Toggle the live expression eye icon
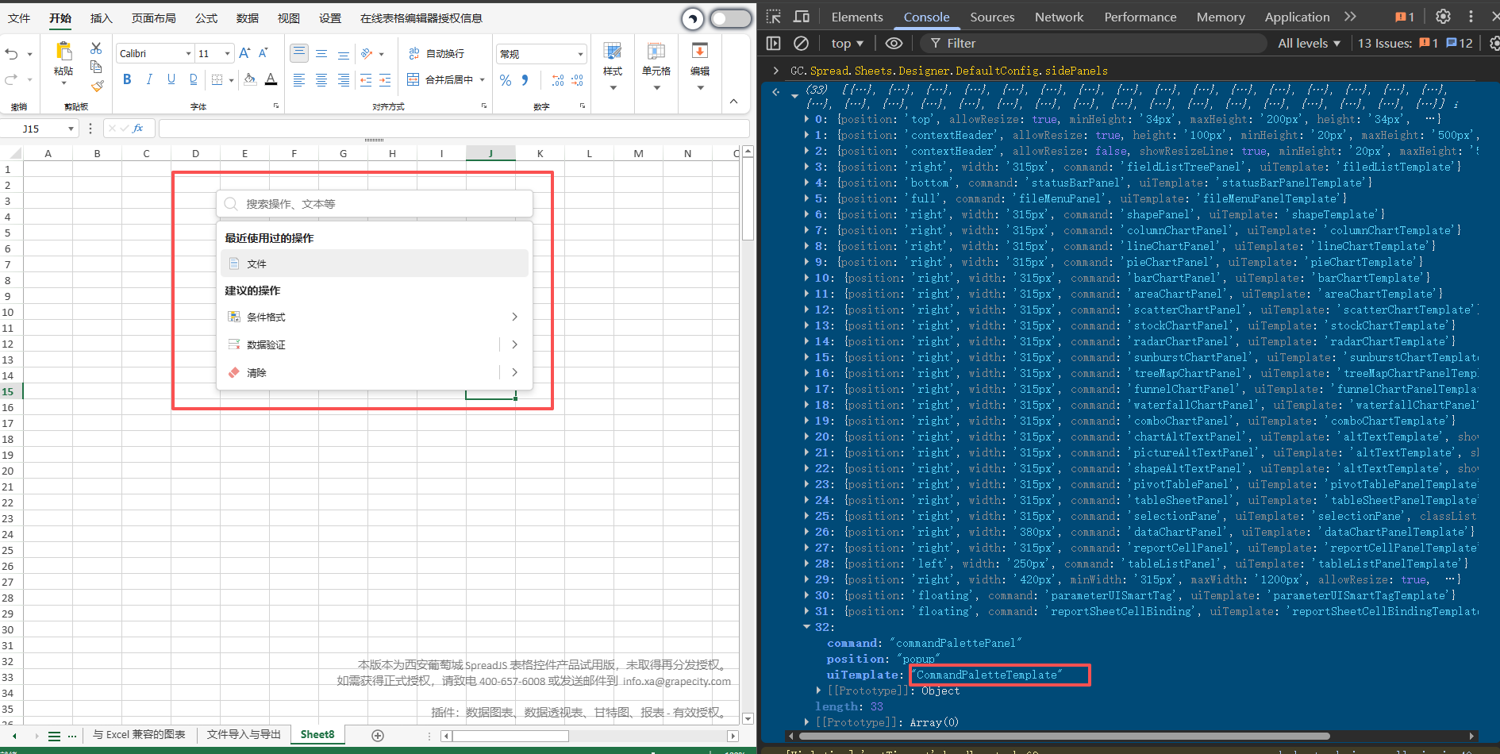This screenshot has width=1500, height=754. (x=894, y=43)
